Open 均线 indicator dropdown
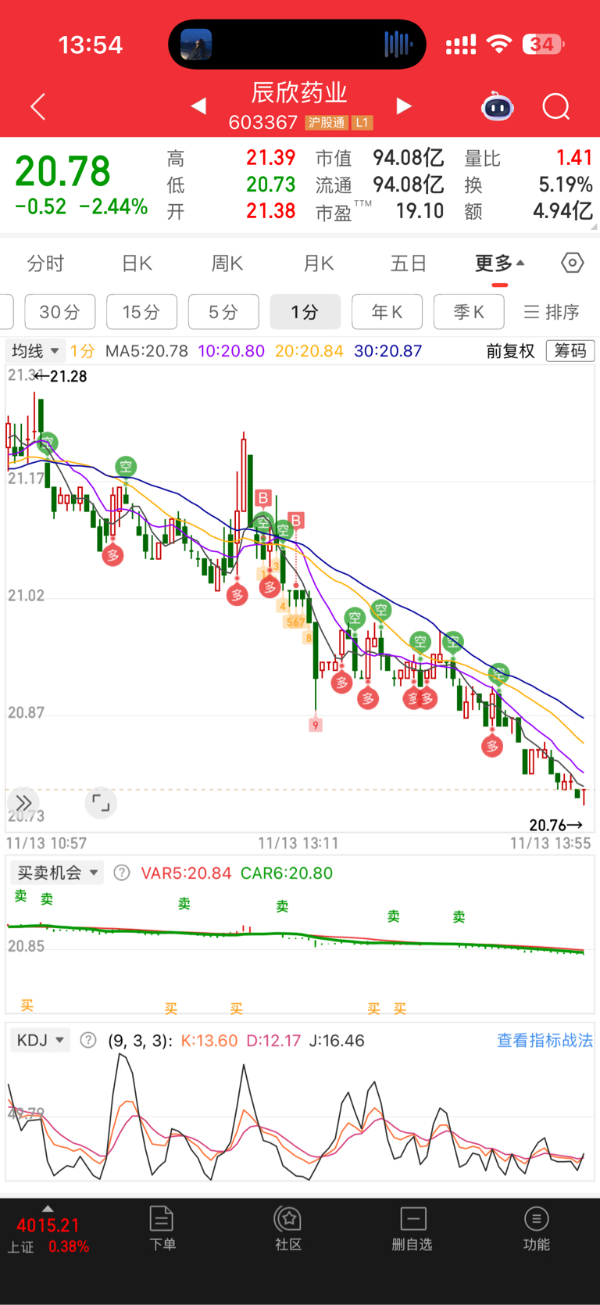Image resolution: width=600 pixels, height=1305 pixels. (34, 351)
